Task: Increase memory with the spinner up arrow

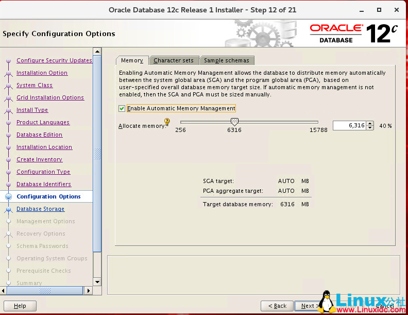Action: tap(370, 123)
